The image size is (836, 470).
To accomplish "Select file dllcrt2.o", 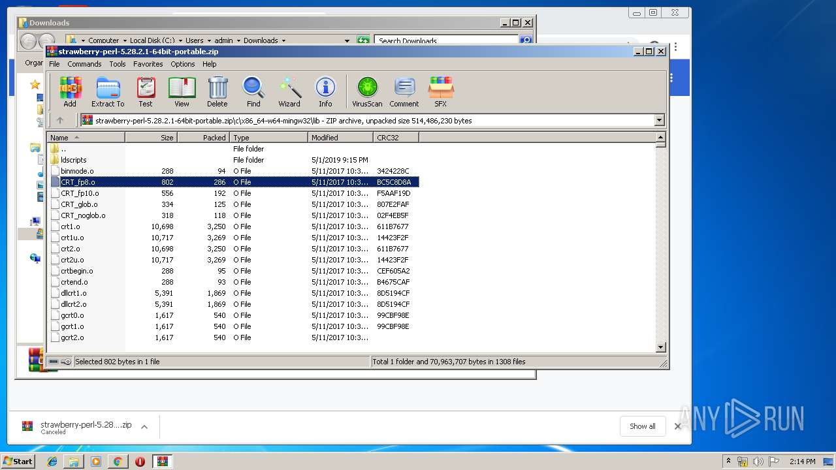I will click(233, 304).
